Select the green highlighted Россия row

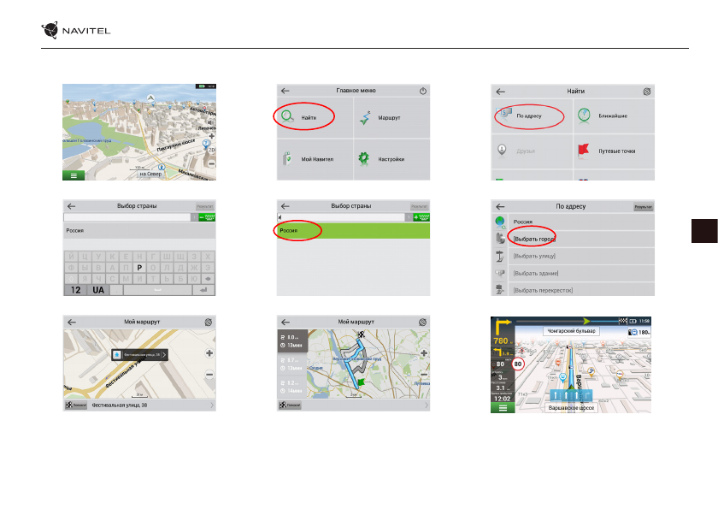tap(353, 230)
